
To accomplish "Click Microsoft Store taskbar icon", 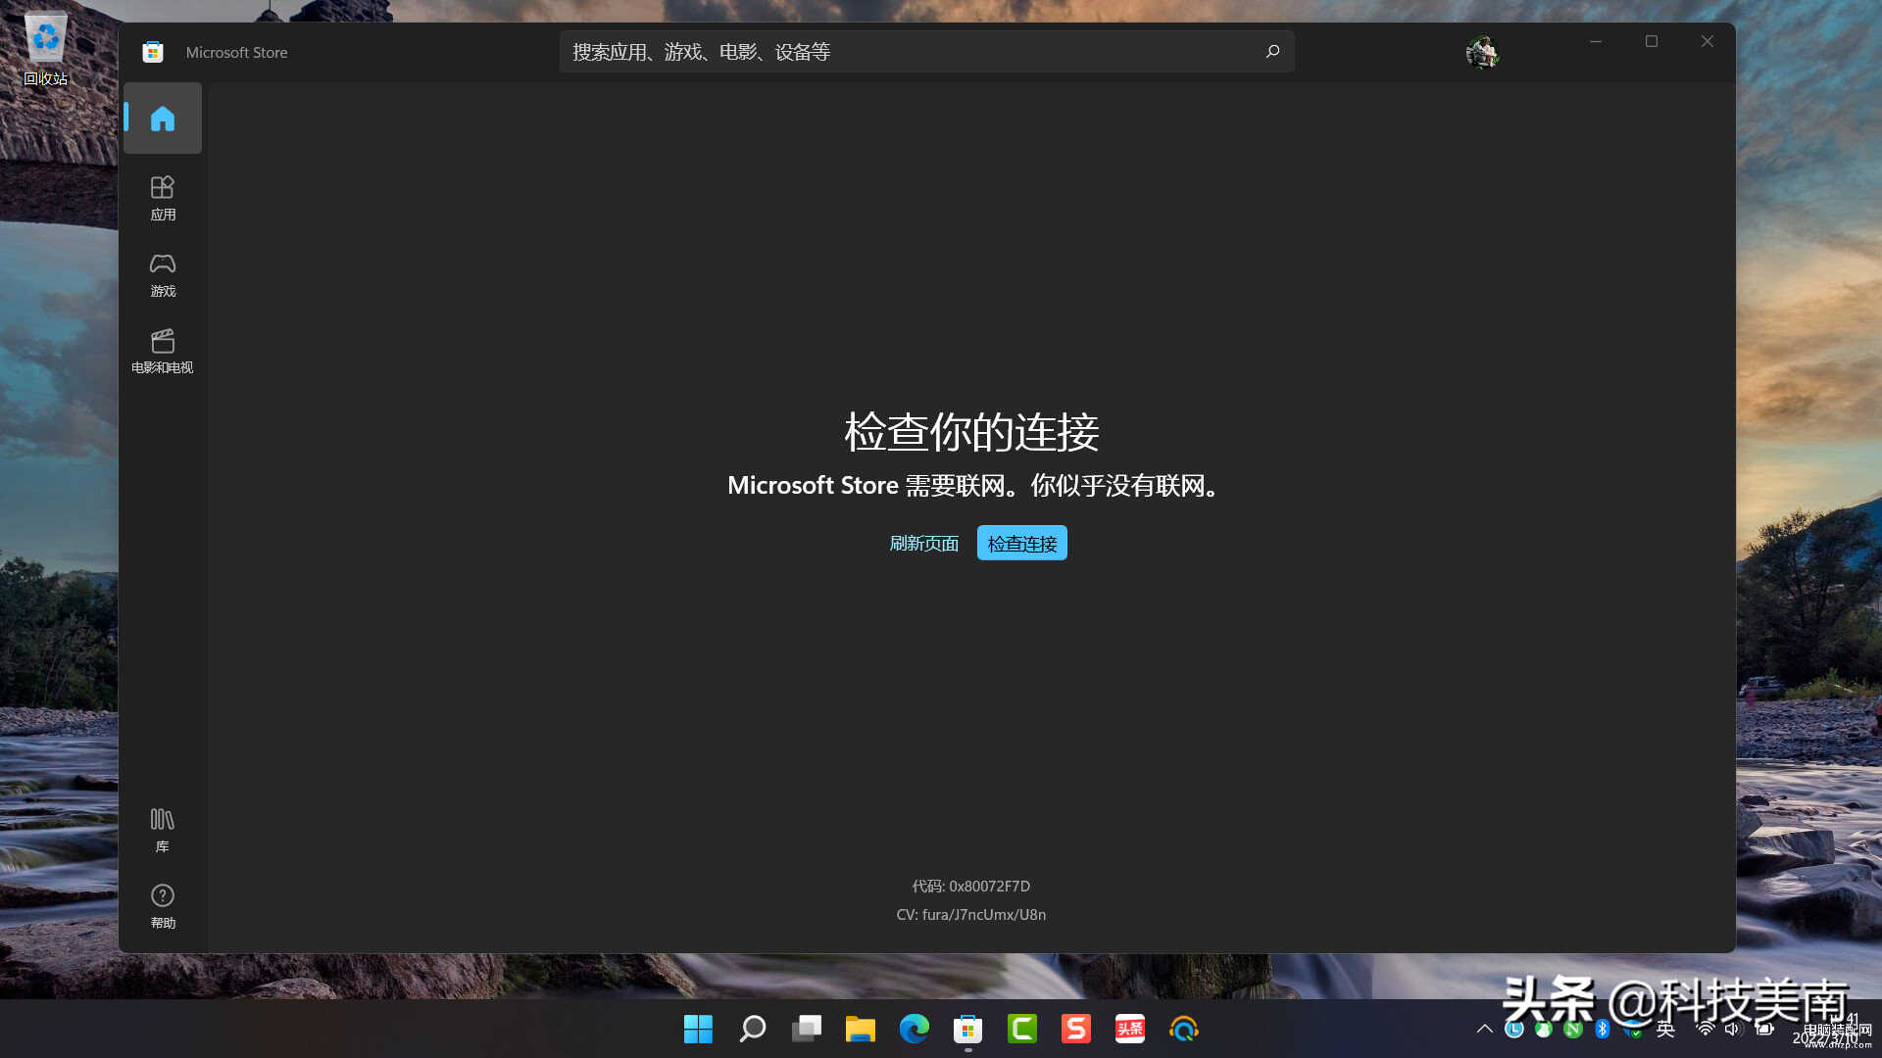I will 967,1029.
